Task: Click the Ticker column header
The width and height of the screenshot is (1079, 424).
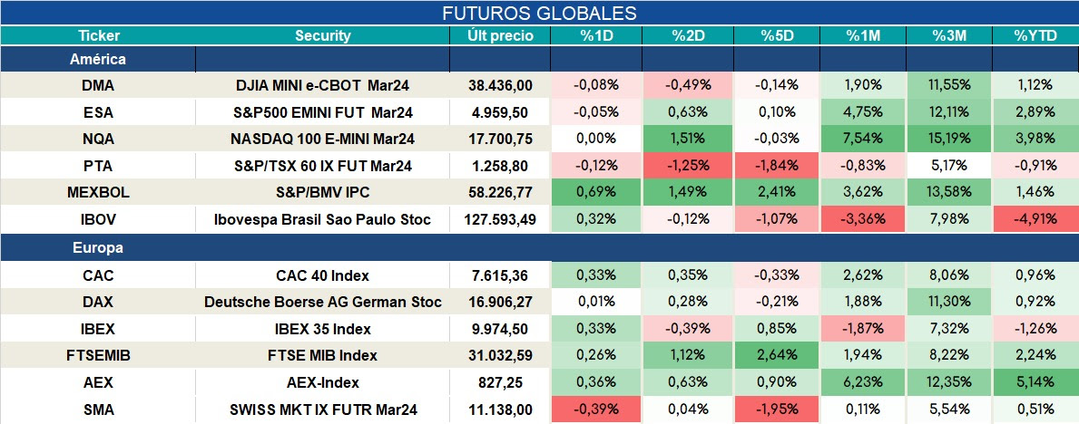Action: point(98,35)
